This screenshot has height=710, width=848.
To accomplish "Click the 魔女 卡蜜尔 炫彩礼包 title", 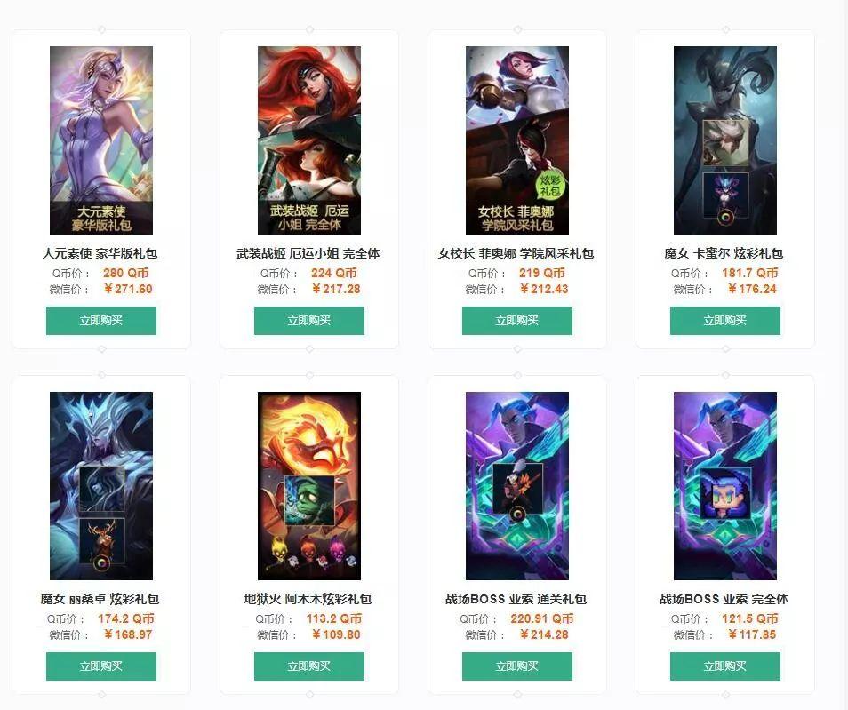I will 724,253.
